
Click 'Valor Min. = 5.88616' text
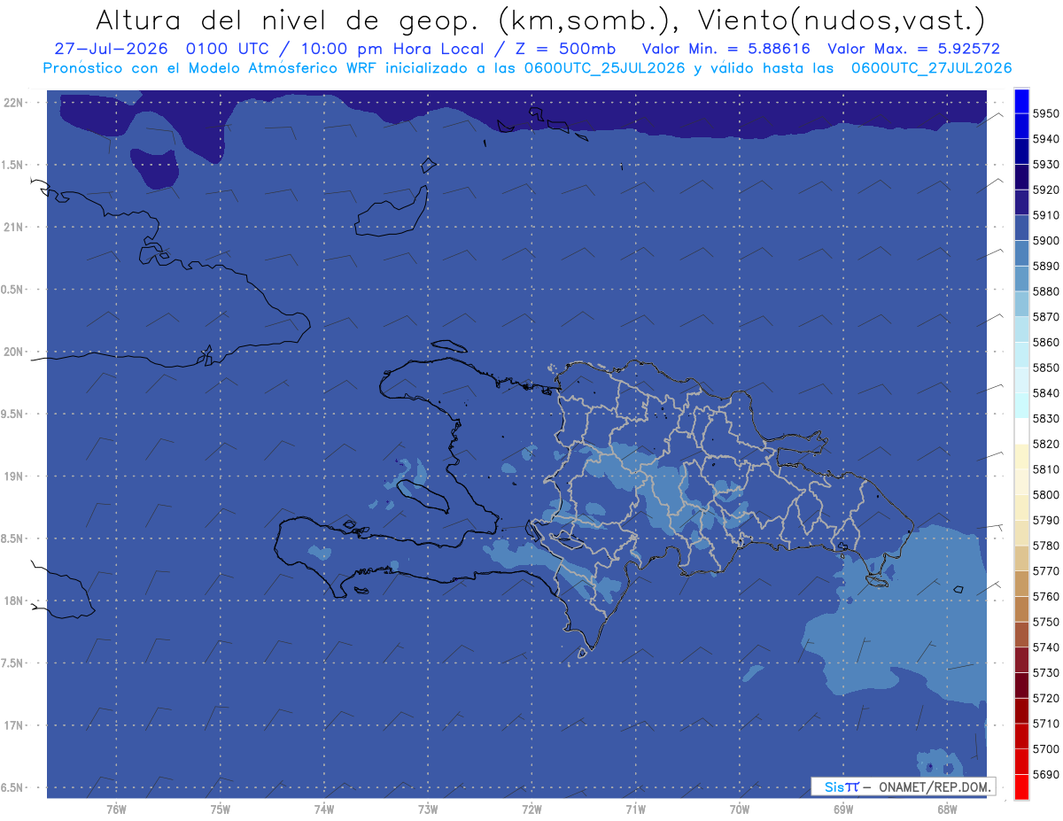(725, 49)
